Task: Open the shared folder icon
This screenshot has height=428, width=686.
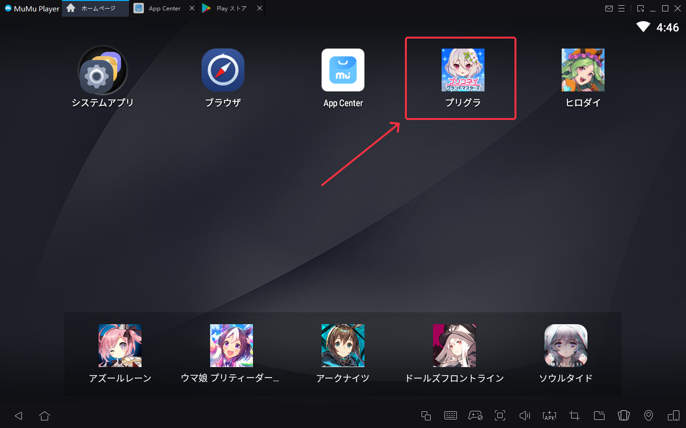Action: 599,416
